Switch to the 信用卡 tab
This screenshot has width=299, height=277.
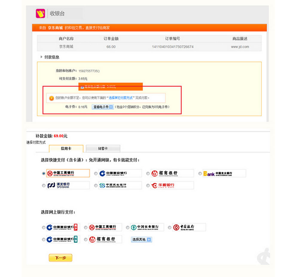[66, 149]
